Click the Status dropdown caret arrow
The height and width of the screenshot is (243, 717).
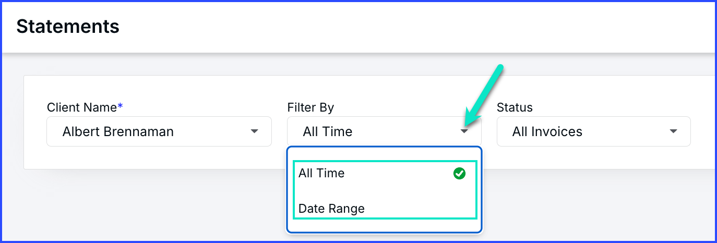coord(673,131)
